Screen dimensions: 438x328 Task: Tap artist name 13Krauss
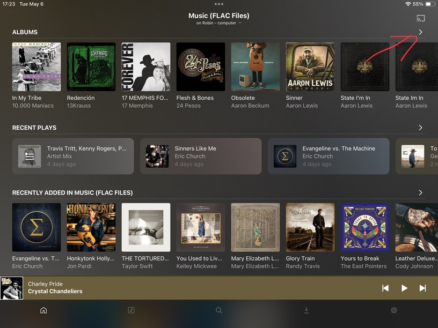coord(79,106)
